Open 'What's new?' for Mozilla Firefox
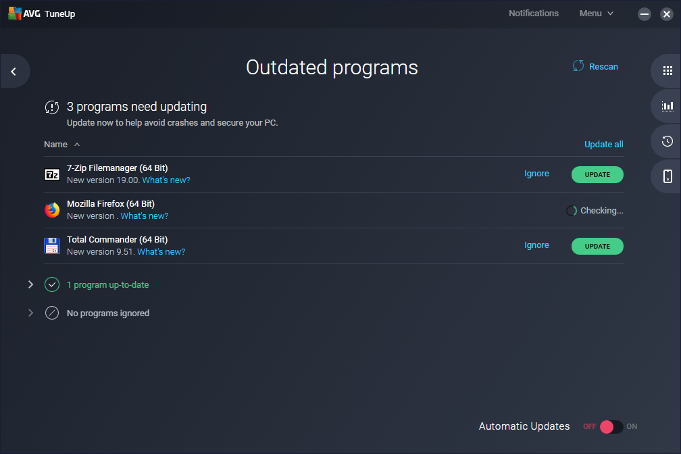This screenshot has height=454, width=681. [144, 215]
